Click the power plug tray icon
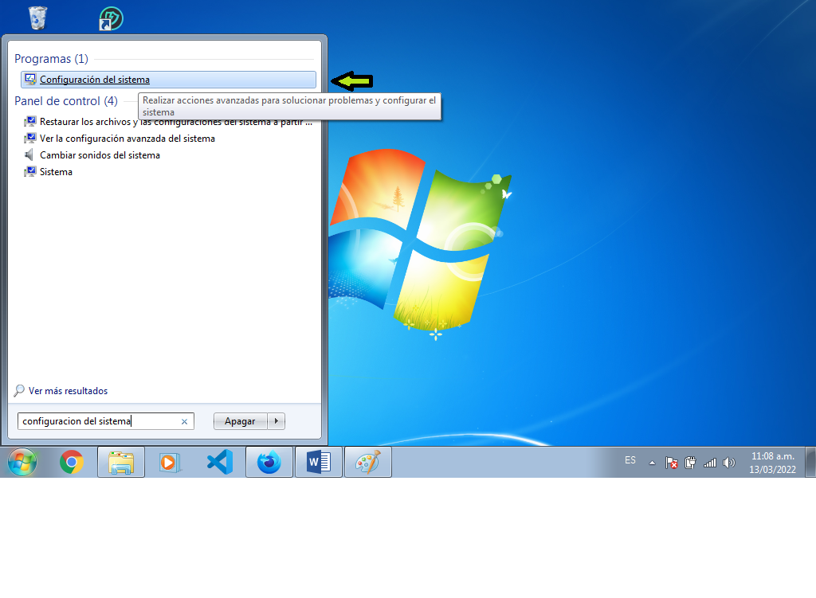Screen dimensions: 816x598 pyautogui.click(x=691, y=463)
